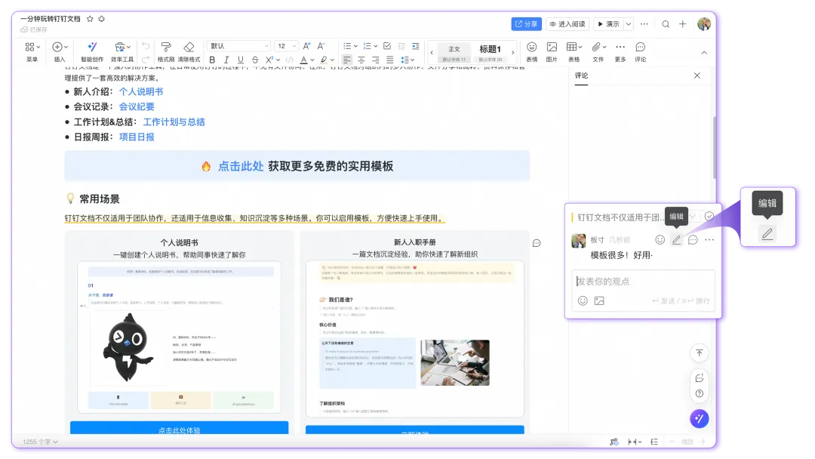Open more options on the comment
This screenshot has width=815, height=459.
pyautogui.click(x=709, y=239)
